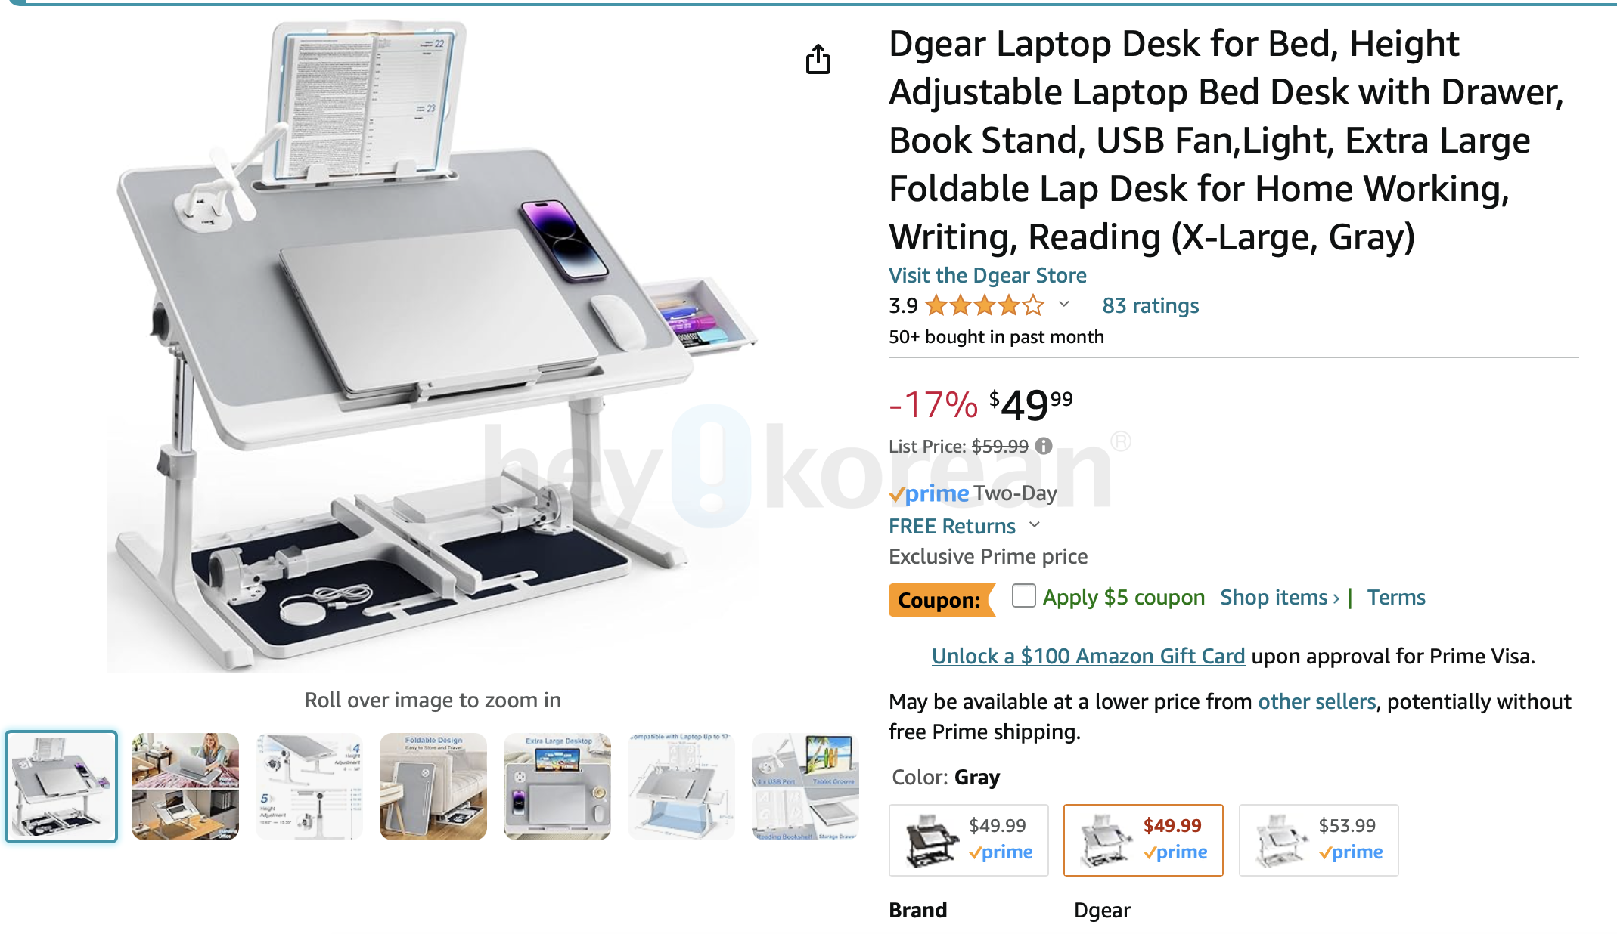Click Unlock a $100 Amazon Gift Card

(x=1088, y=656)
